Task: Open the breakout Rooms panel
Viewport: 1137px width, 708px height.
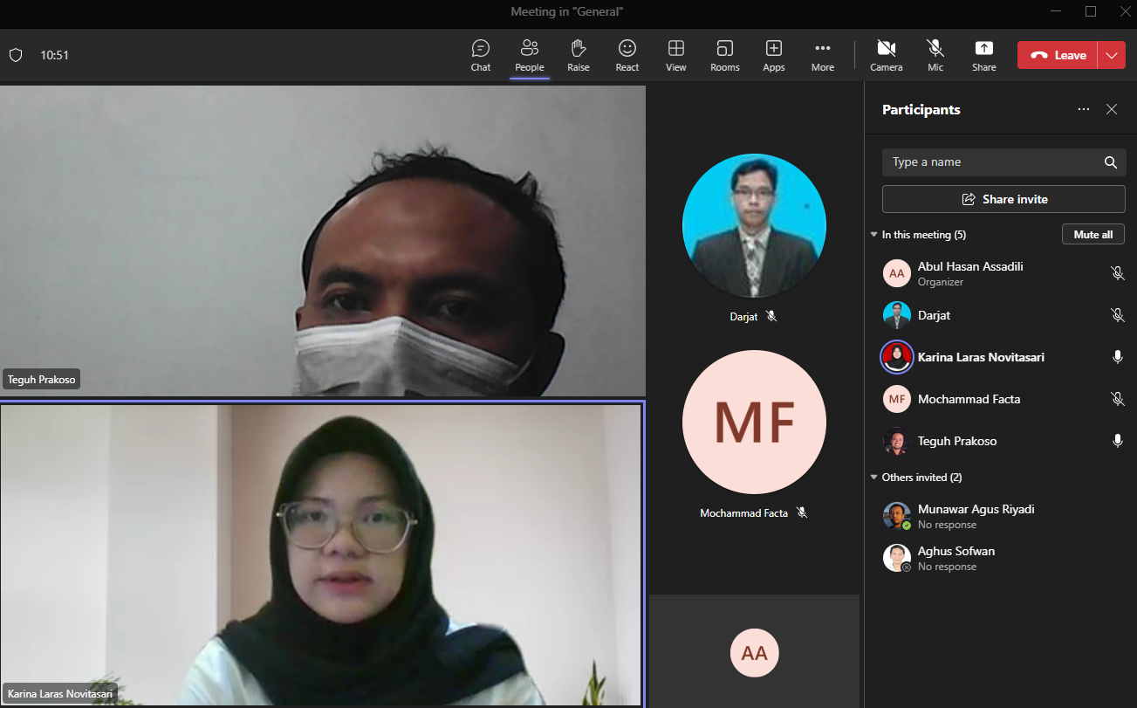Action: point(724,55)
